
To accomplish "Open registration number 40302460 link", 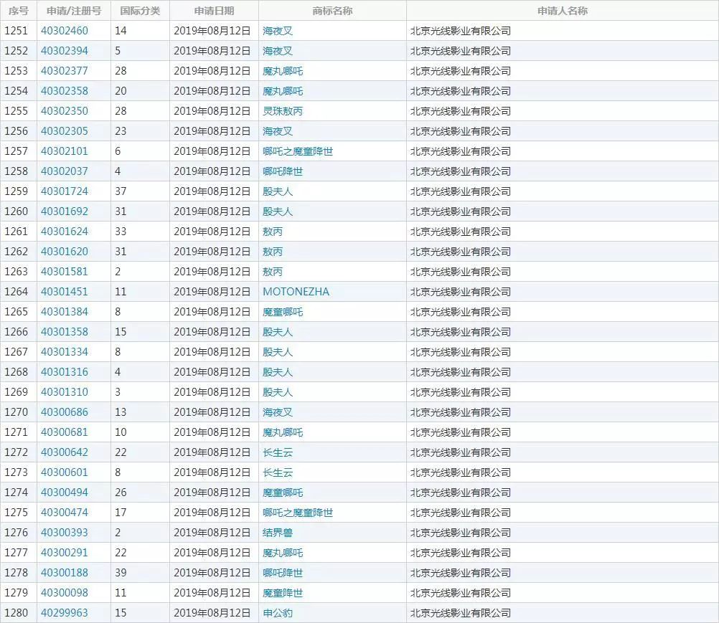I will pos(64,31).
